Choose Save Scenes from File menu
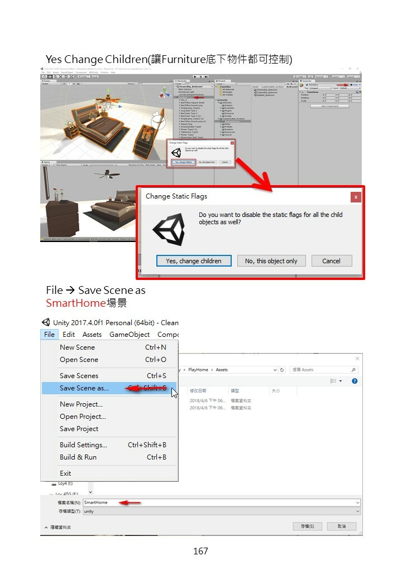402x580 pixels. coord(109,376)
